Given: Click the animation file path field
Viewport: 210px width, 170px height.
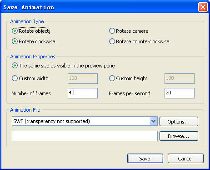Looking at the screenshot, I should [x=85, y=136].
